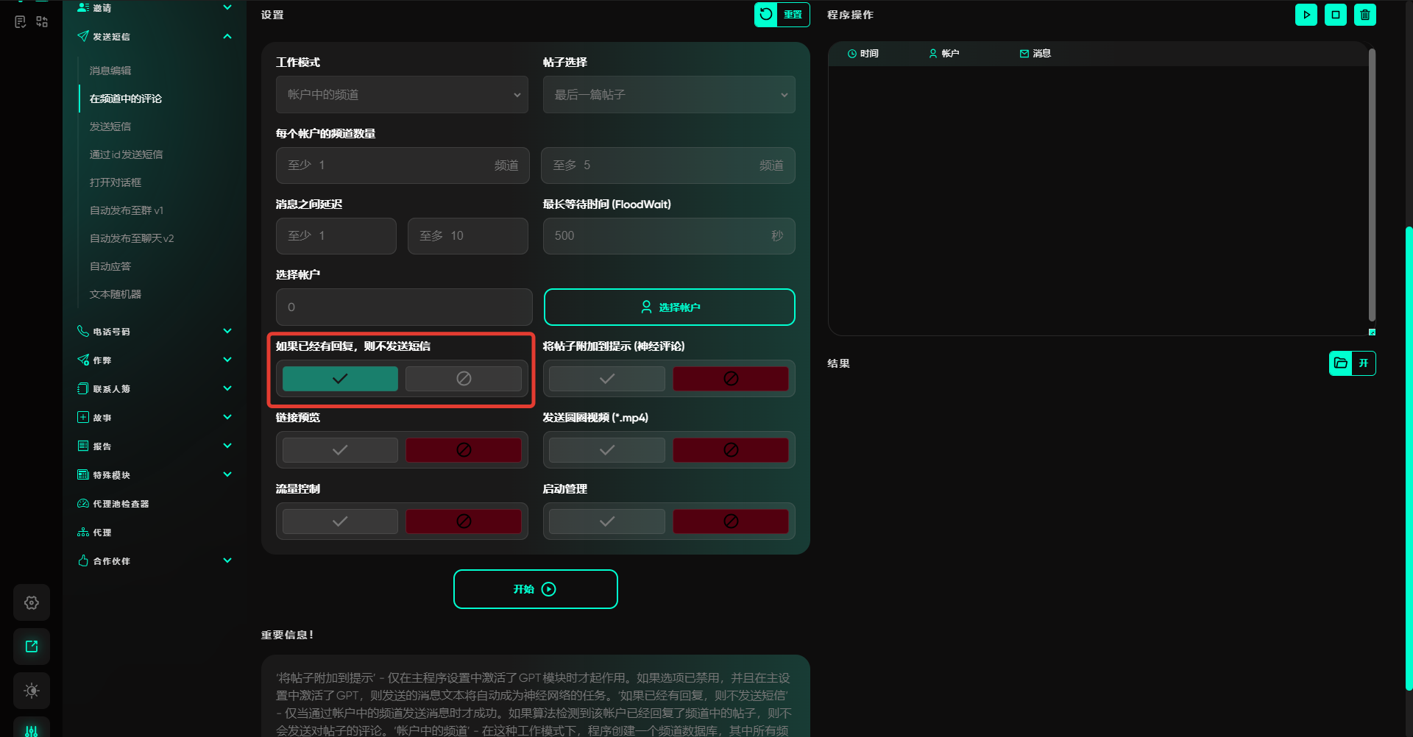
Task: Click the trash icon to clear log
Action: coord(1364,15)
